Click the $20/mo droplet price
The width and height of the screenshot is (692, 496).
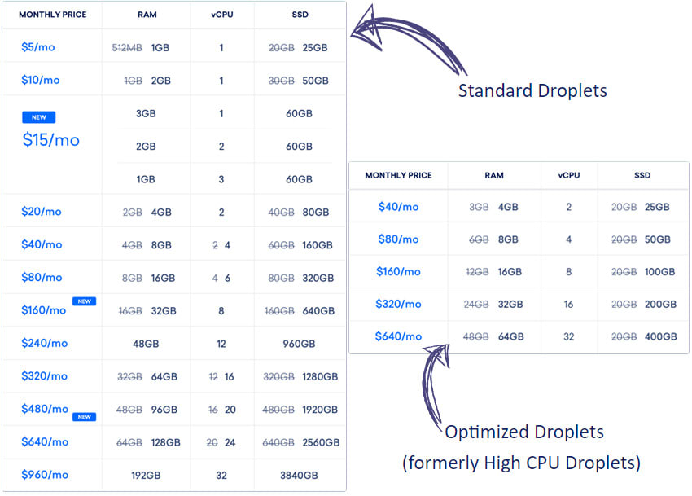41,212
